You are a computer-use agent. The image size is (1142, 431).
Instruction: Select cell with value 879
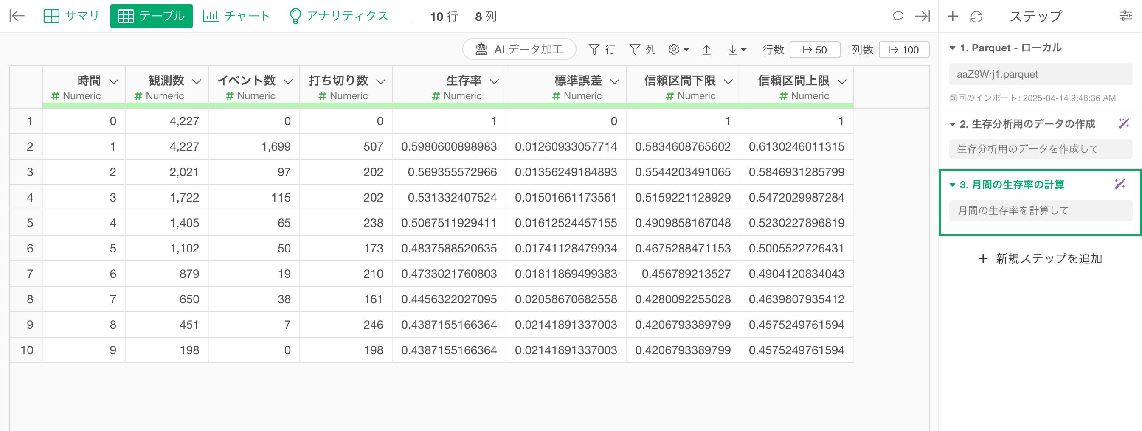pyautogui.click(x=167, y=274)
